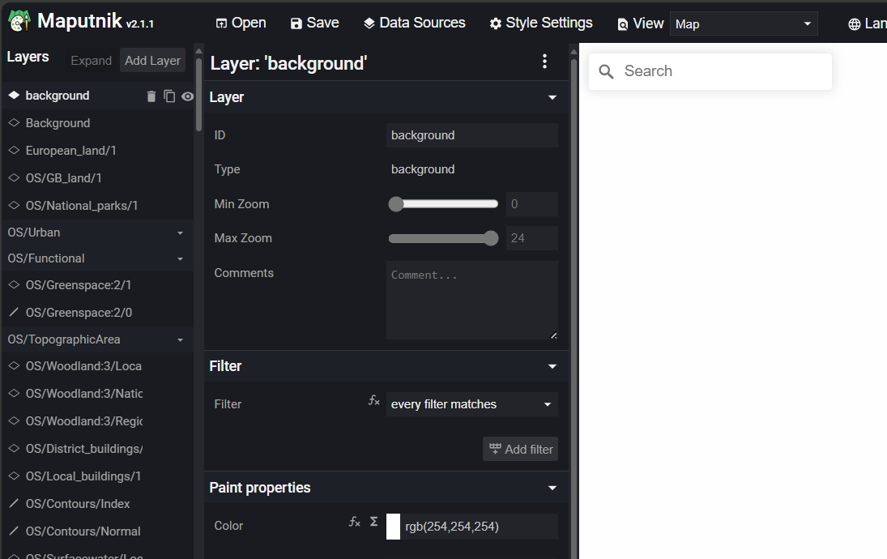Click the fx icon beside the Filter field
The height and width of the screenshot is (559, 887).
pos(373,400)
